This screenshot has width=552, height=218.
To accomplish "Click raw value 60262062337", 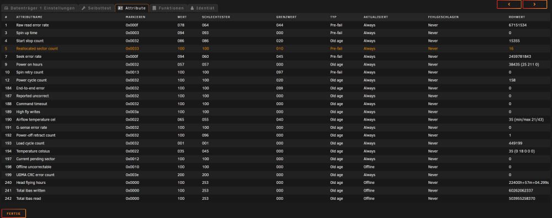I will click(x=521, y=190).
